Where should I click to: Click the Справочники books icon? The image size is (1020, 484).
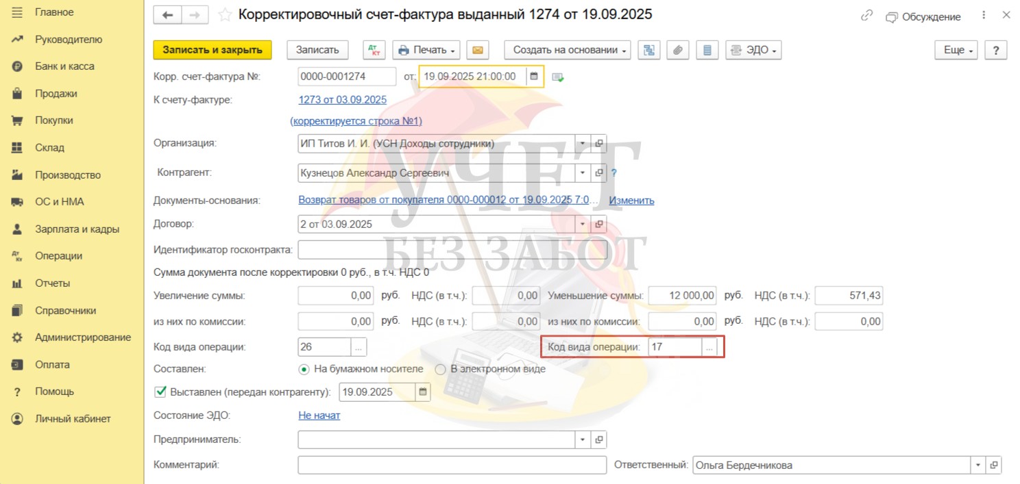(x=18, y=310)
